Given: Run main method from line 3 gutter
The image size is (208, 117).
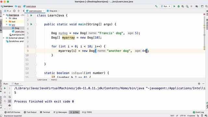Looking at the screenshot, I should 32,24.
